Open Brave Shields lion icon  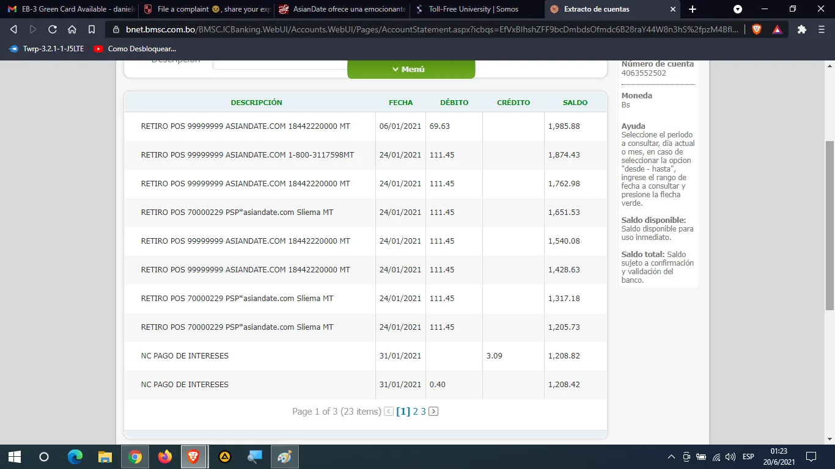coord(757,29)
